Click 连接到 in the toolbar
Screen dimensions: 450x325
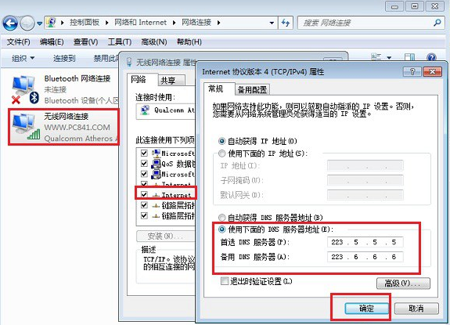tap(64, 58)
